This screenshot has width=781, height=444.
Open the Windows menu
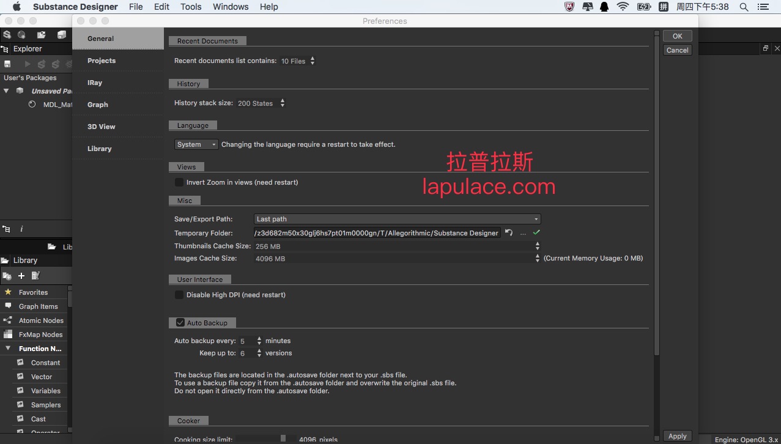coord(231,7)
